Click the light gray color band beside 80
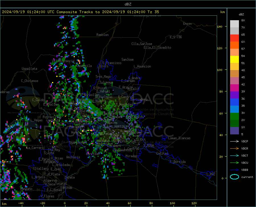Screen dimensions: 256x207 point(234,24)
